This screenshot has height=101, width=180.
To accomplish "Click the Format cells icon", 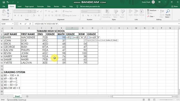I will pyautogui.click(x=141, y=12).
